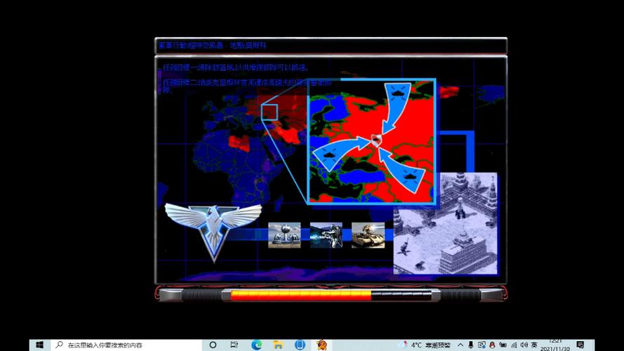Image resolution: width=624 pixels, height=351 pixels.
Task: Open the volume speaker control
Action: [x=524, y=345]
